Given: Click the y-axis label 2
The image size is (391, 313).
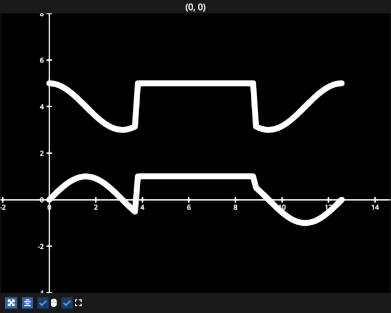Looking at the screenshot, I should [42, 153].
